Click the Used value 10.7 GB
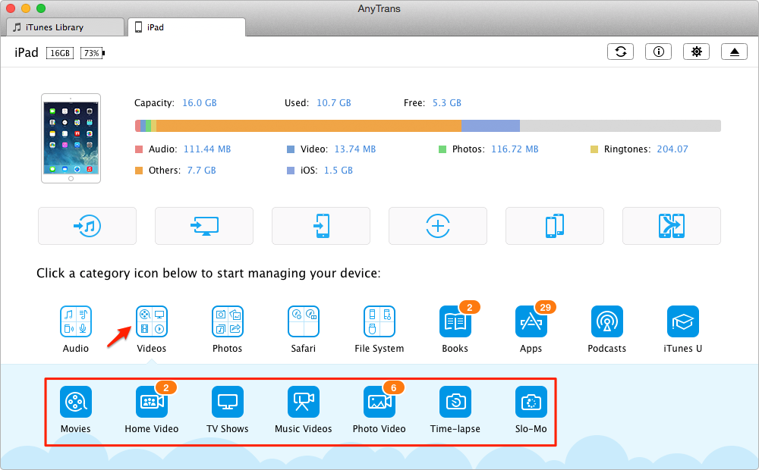Image resolution: width=759 pixels, height=470 pixels. (334, 103)
